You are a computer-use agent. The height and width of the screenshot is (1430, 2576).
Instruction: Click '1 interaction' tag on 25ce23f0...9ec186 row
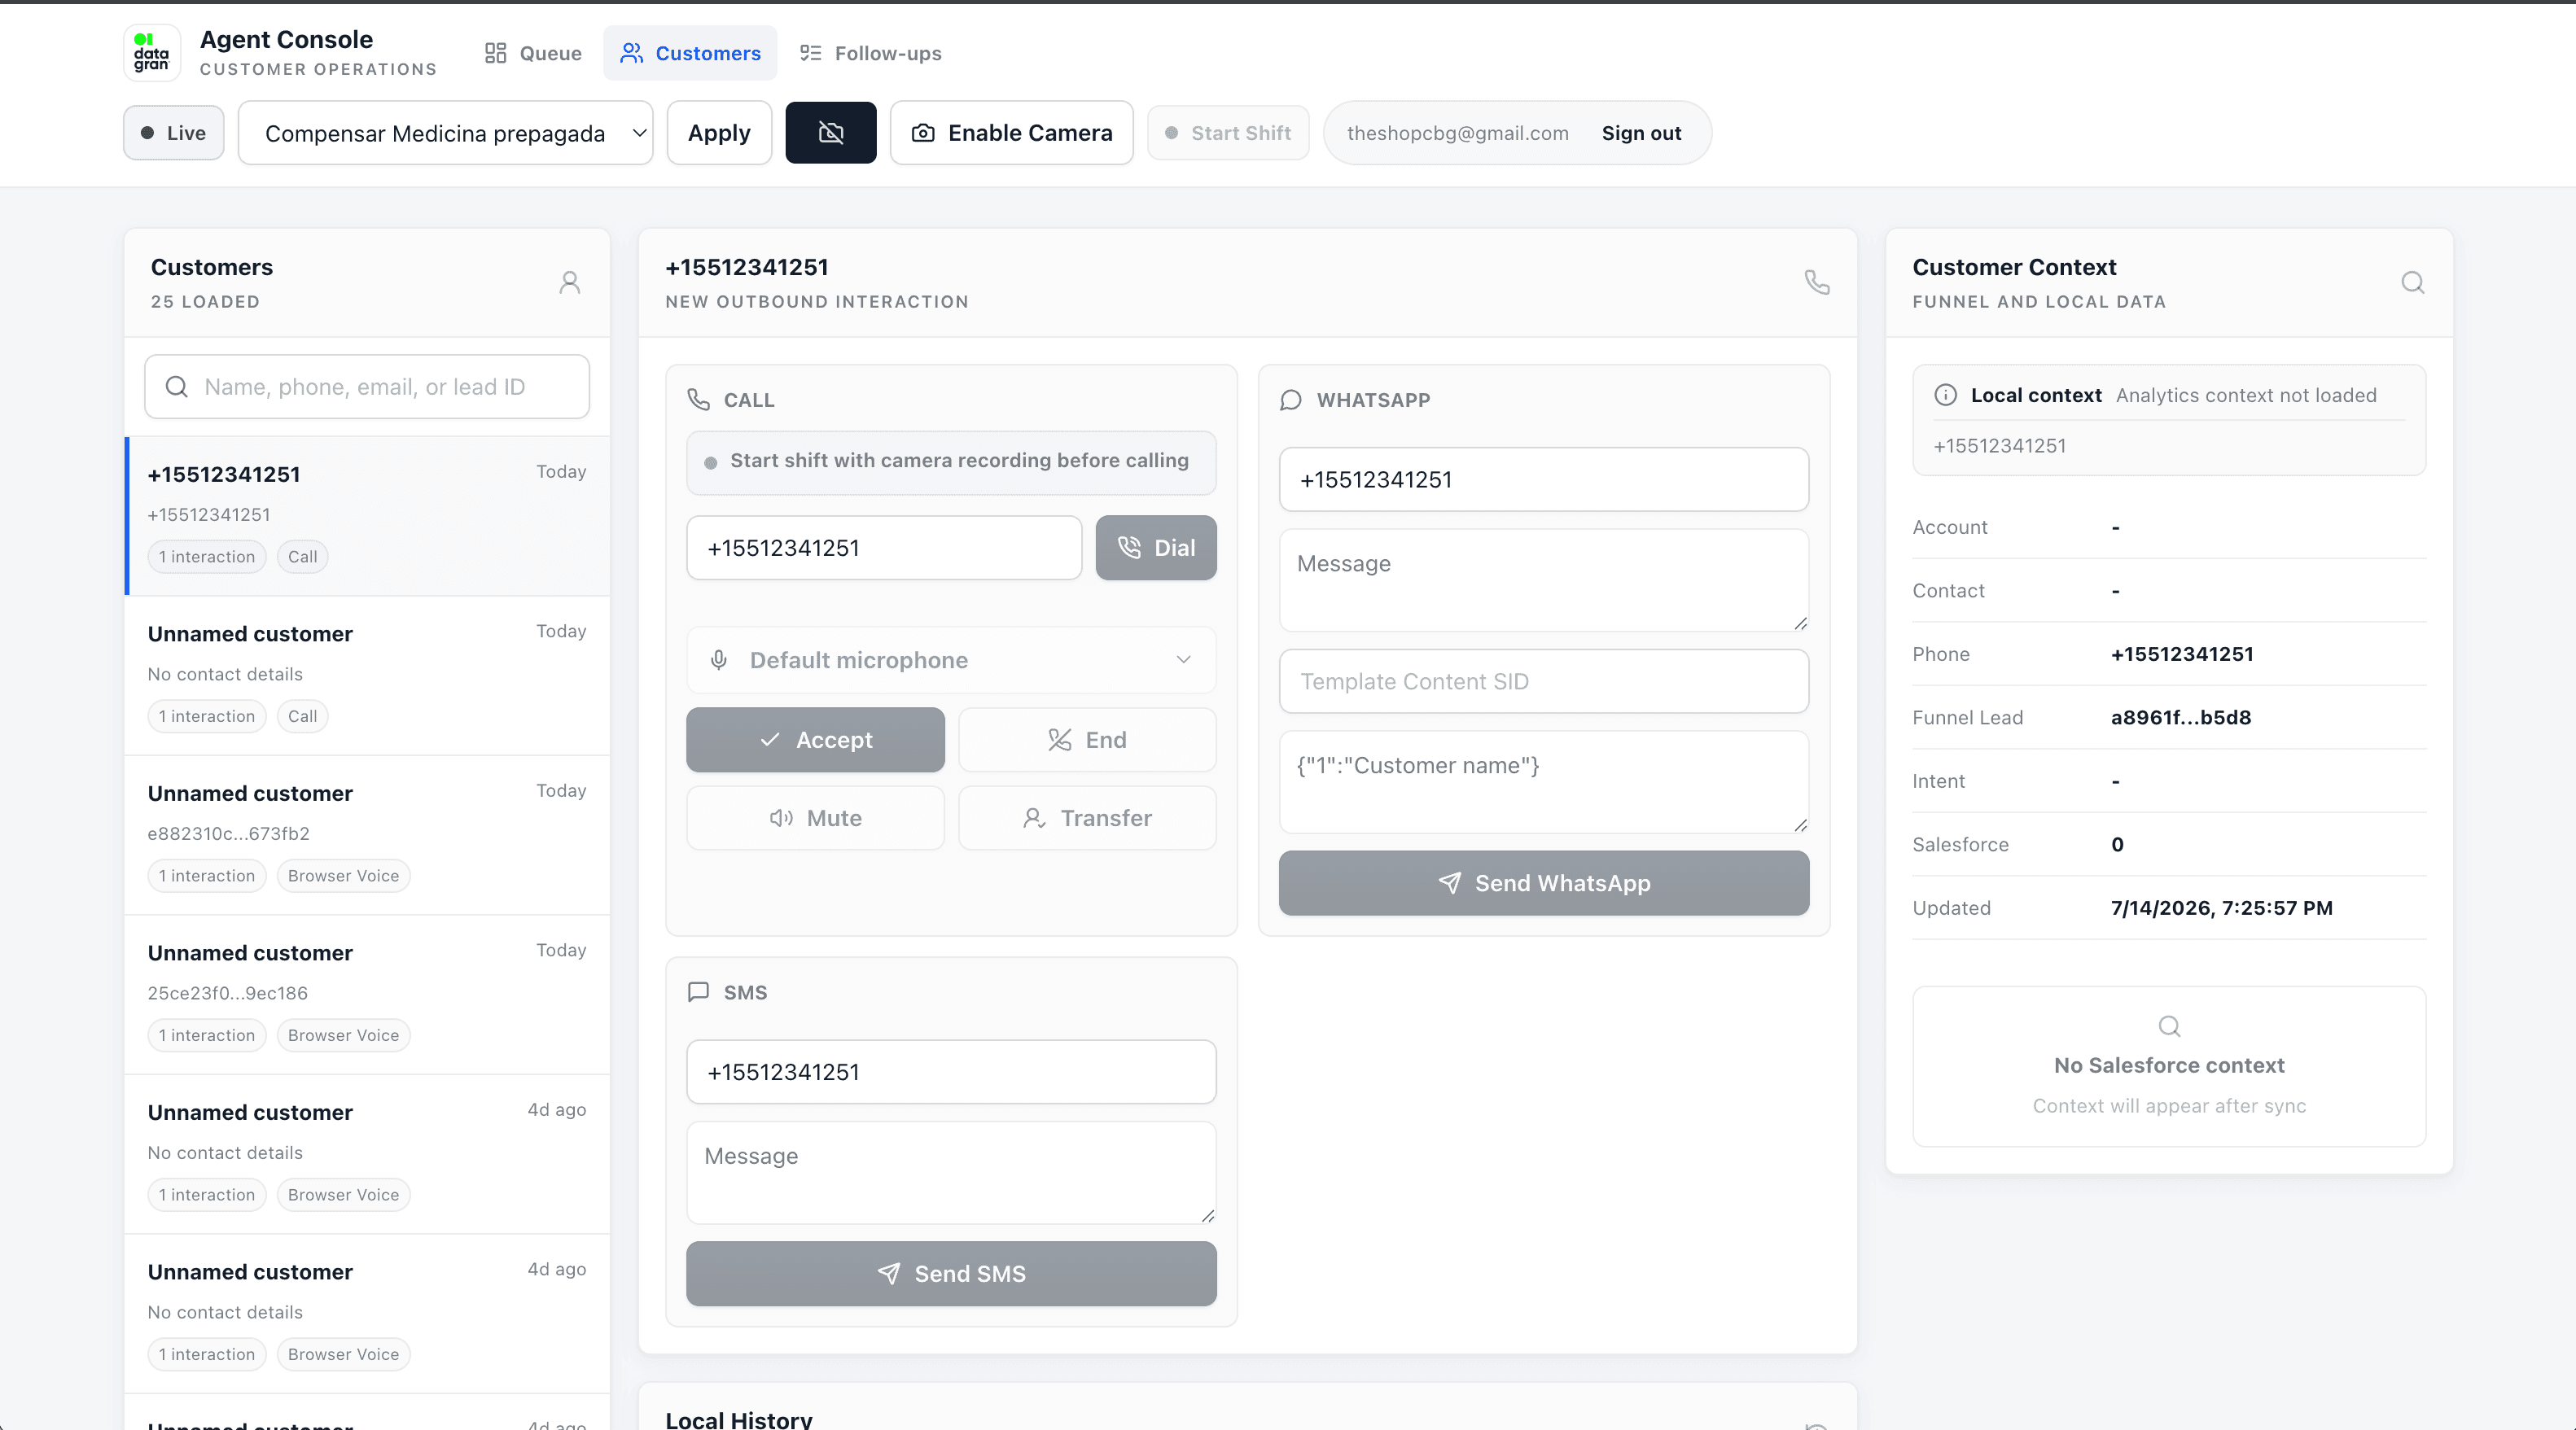[207, 1036]
